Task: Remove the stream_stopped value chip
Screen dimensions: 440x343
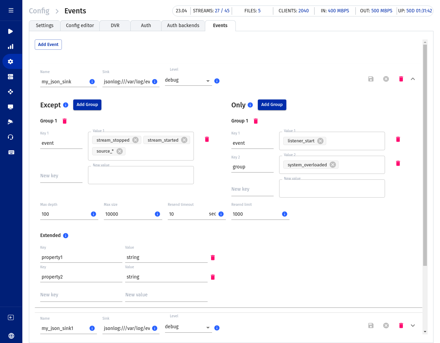Action: coord(135,140)
